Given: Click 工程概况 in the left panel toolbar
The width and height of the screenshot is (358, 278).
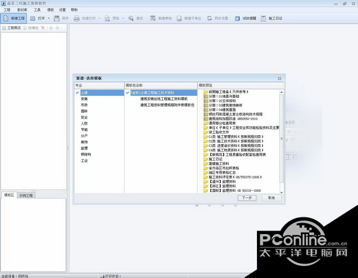Looking at the screenshot, I should 12,28.
